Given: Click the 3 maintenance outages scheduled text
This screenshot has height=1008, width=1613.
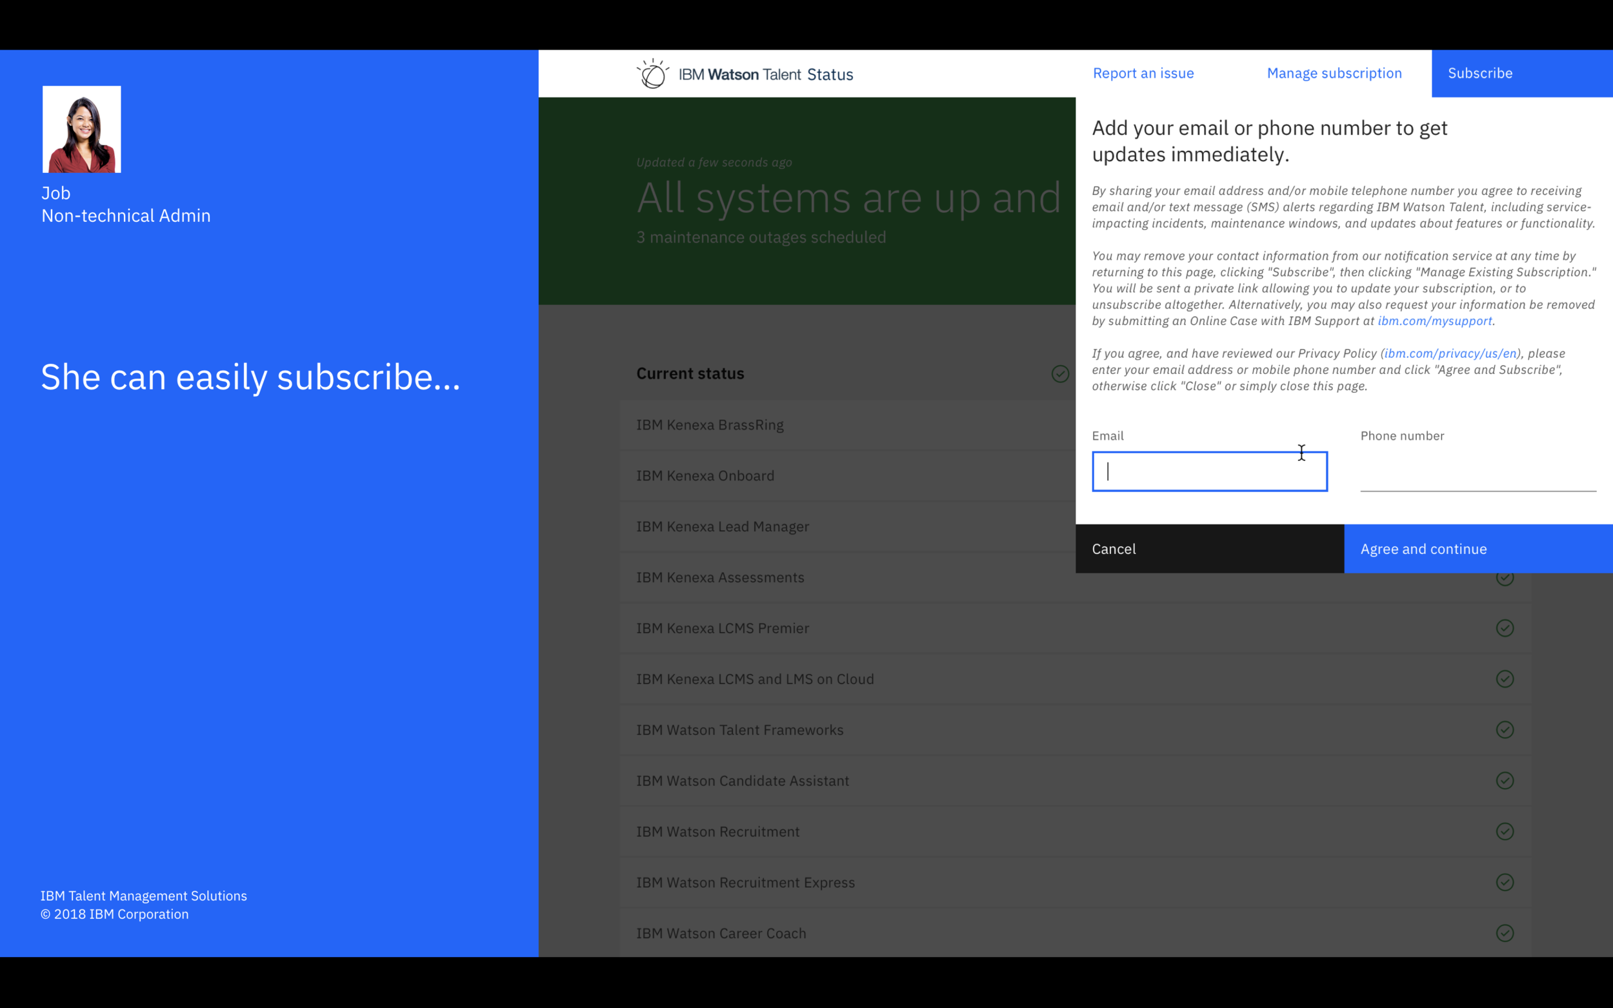Looking at the screenshot, I should (761, 237).
